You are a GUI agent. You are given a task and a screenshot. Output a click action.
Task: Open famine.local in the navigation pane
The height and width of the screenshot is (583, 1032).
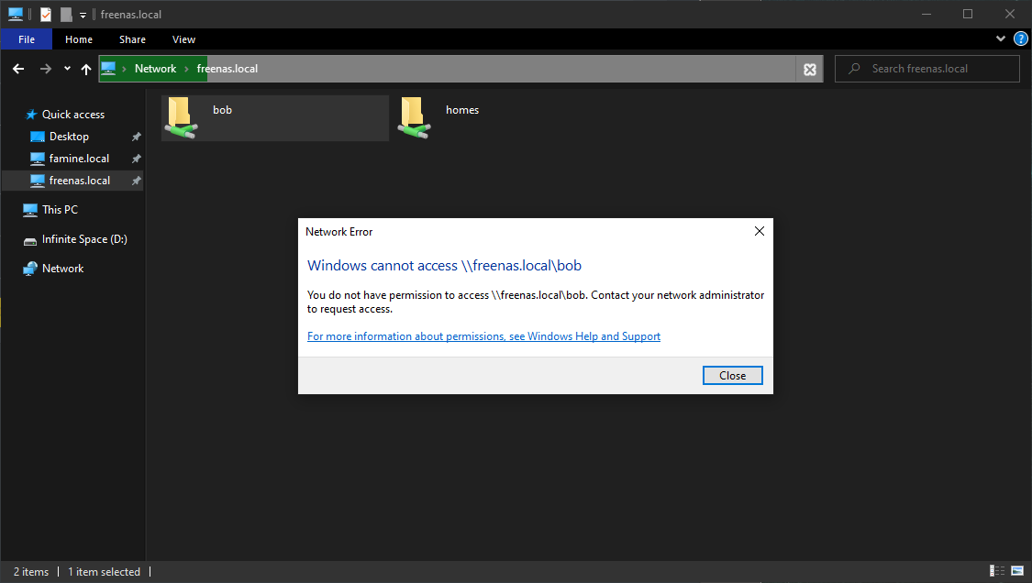pyautogui.click(x=79, y=159)
